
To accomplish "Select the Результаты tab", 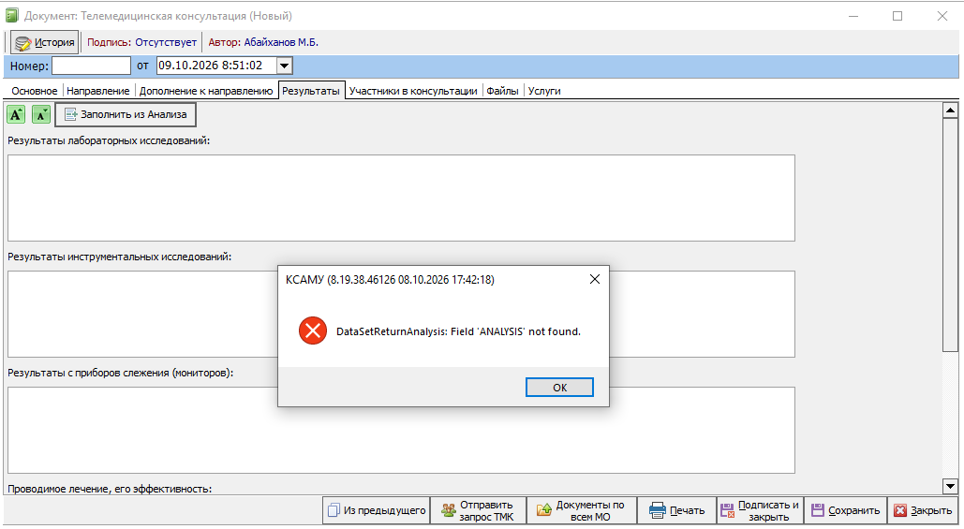I will 311,91.
